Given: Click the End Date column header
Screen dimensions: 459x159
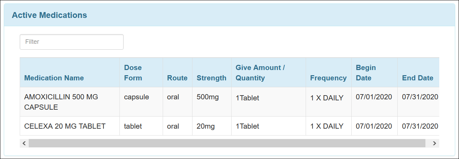Looking at the screenshot, I should click(418, 78).
